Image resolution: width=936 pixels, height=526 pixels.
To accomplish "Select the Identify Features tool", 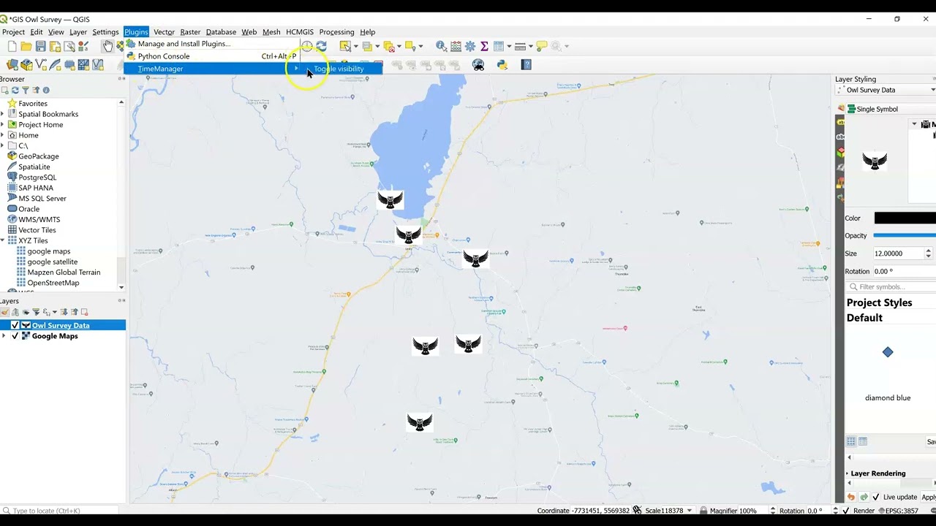I will pyautogui.click(x=441, y=46).
